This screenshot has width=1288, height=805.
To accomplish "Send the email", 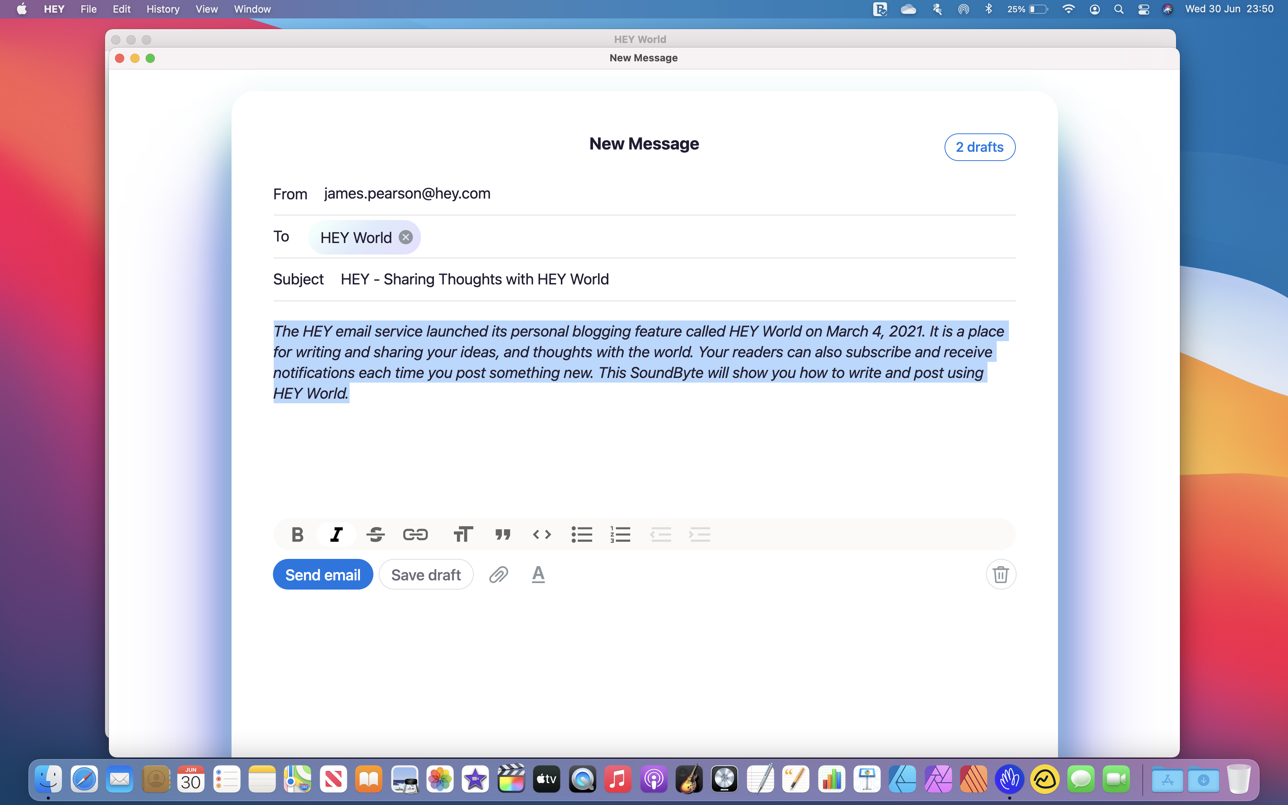I will (x=323, y=575).
